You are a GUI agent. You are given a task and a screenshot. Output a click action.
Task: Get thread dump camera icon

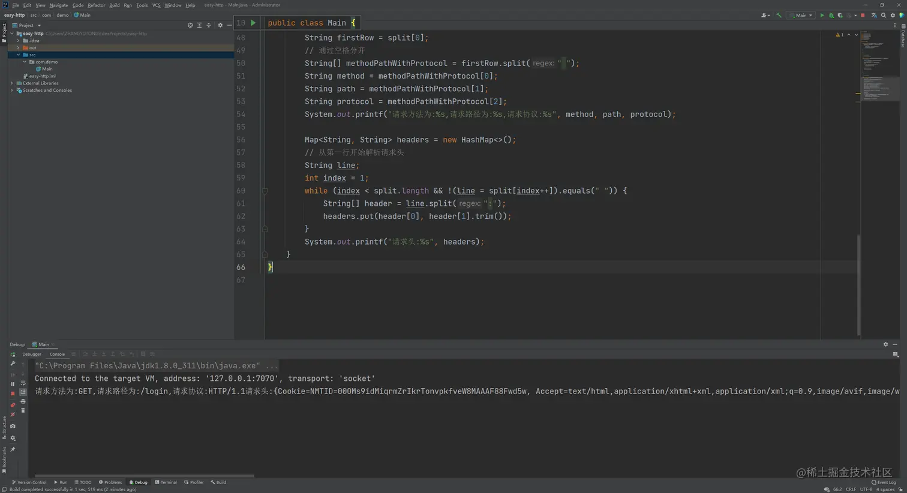click(13, 426)
